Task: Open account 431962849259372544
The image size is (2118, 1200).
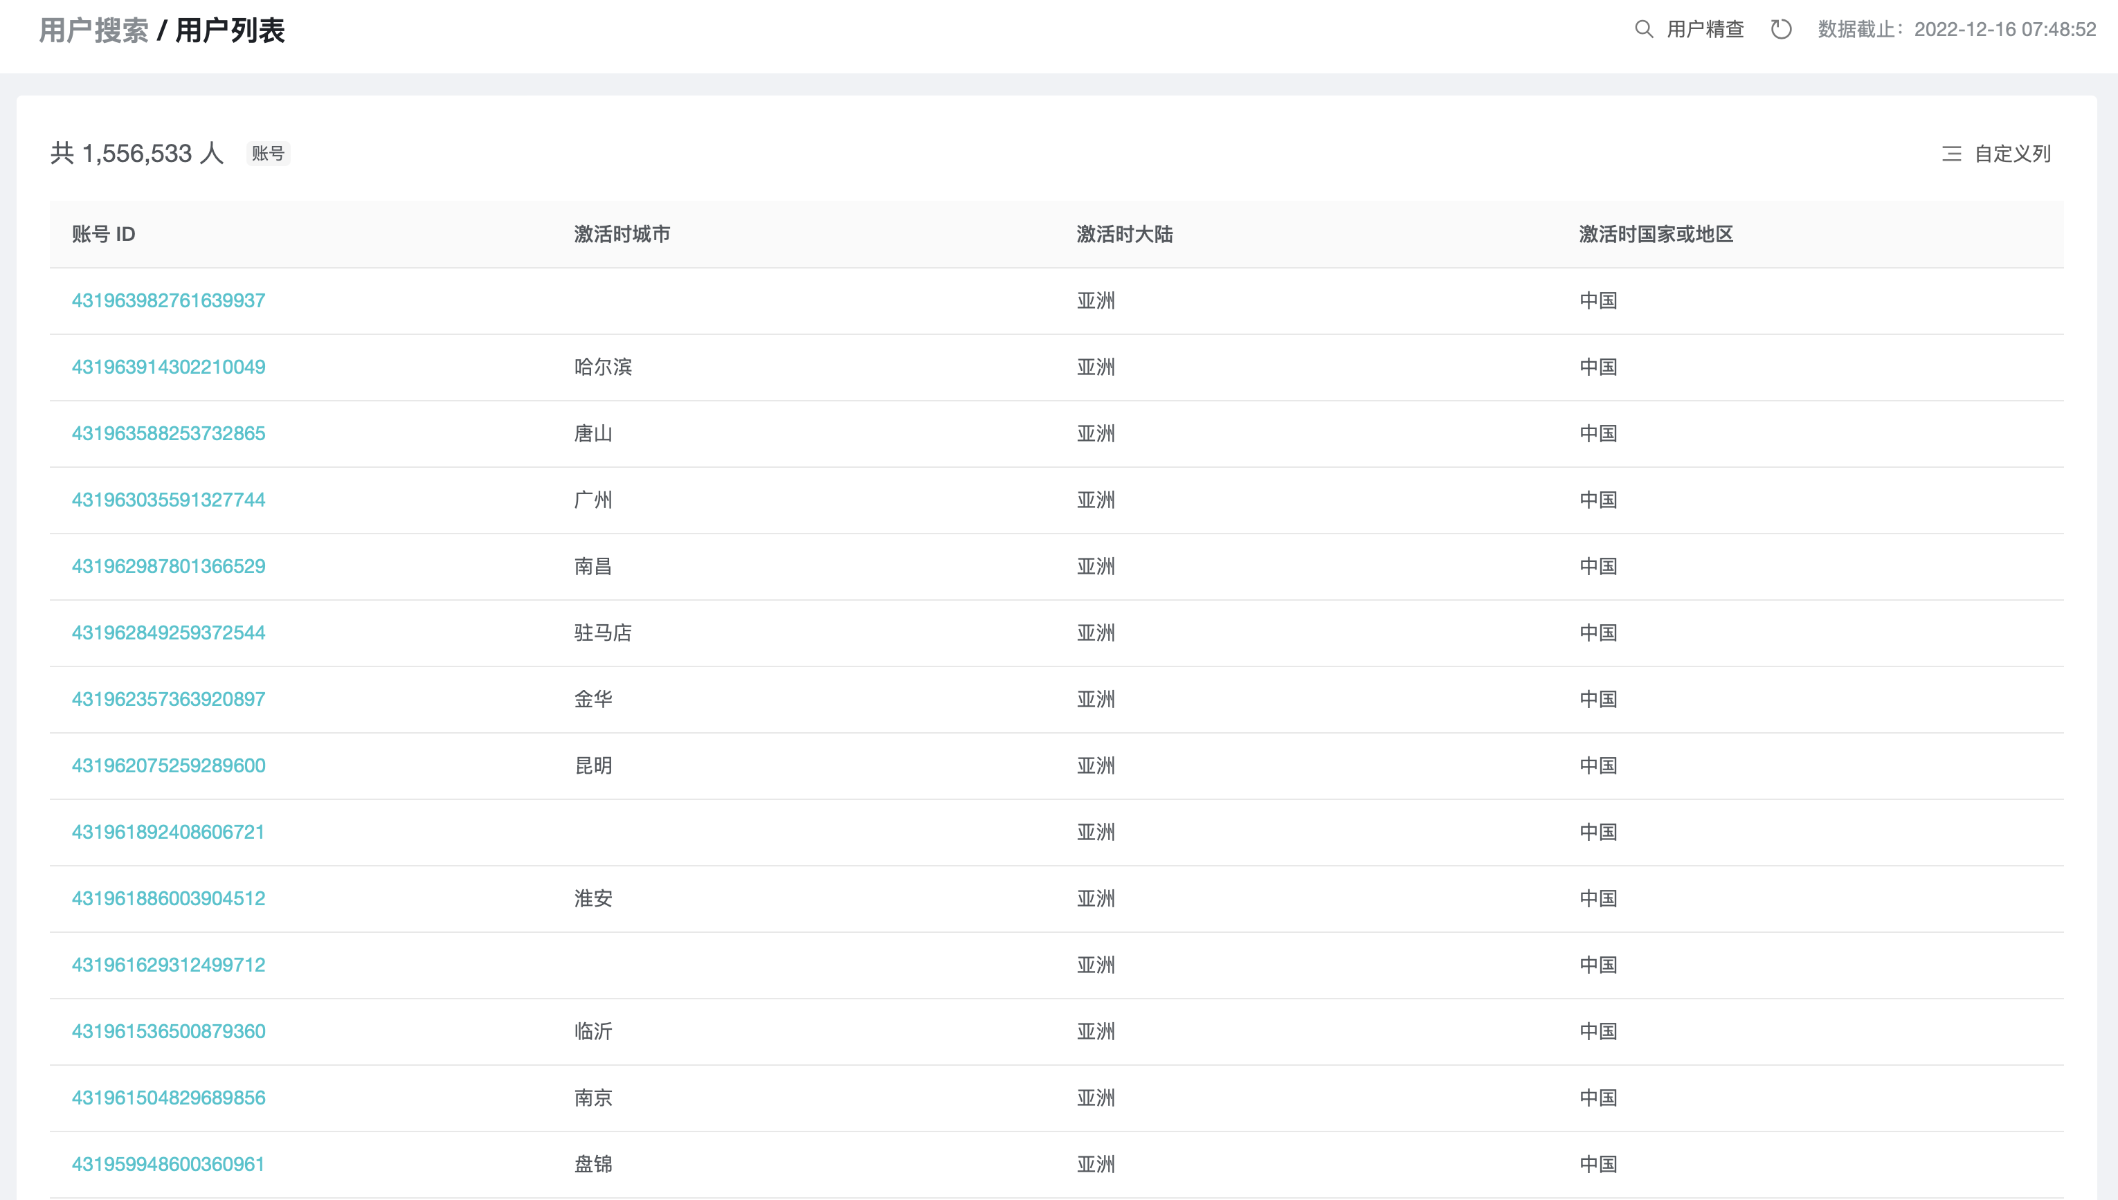Action: tap(168, 632)
